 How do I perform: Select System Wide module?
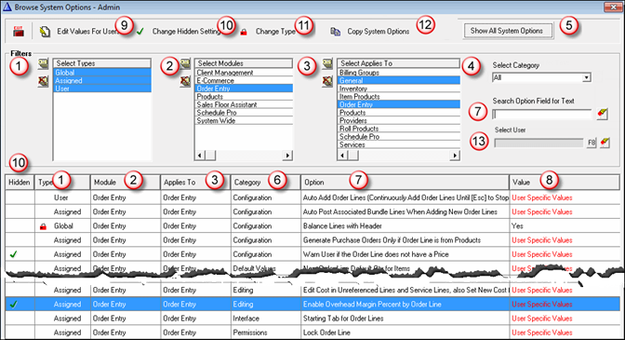[x=244, y=120]
